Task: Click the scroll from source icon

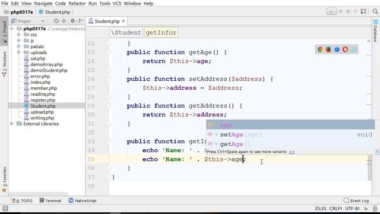Action: point(56,21)
